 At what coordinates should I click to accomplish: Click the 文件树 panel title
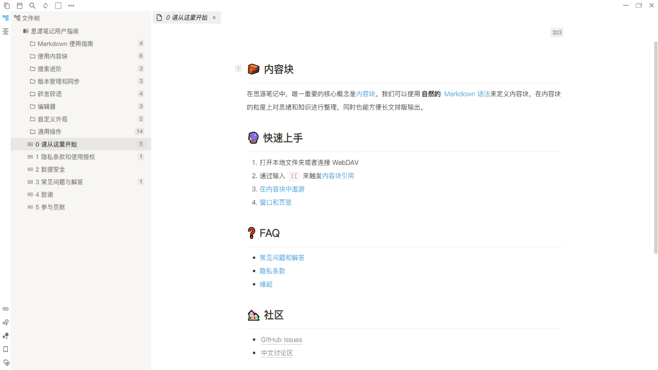pos(31,18)
